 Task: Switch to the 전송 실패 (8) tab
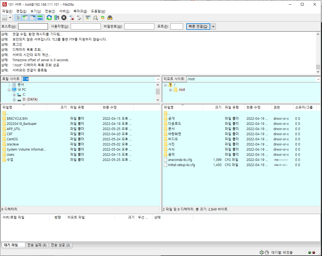(37, 245)
